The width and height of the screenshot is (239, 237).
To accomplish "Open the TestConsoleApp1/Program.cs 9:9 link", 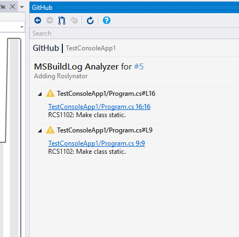I will click(x=97, y=143).
